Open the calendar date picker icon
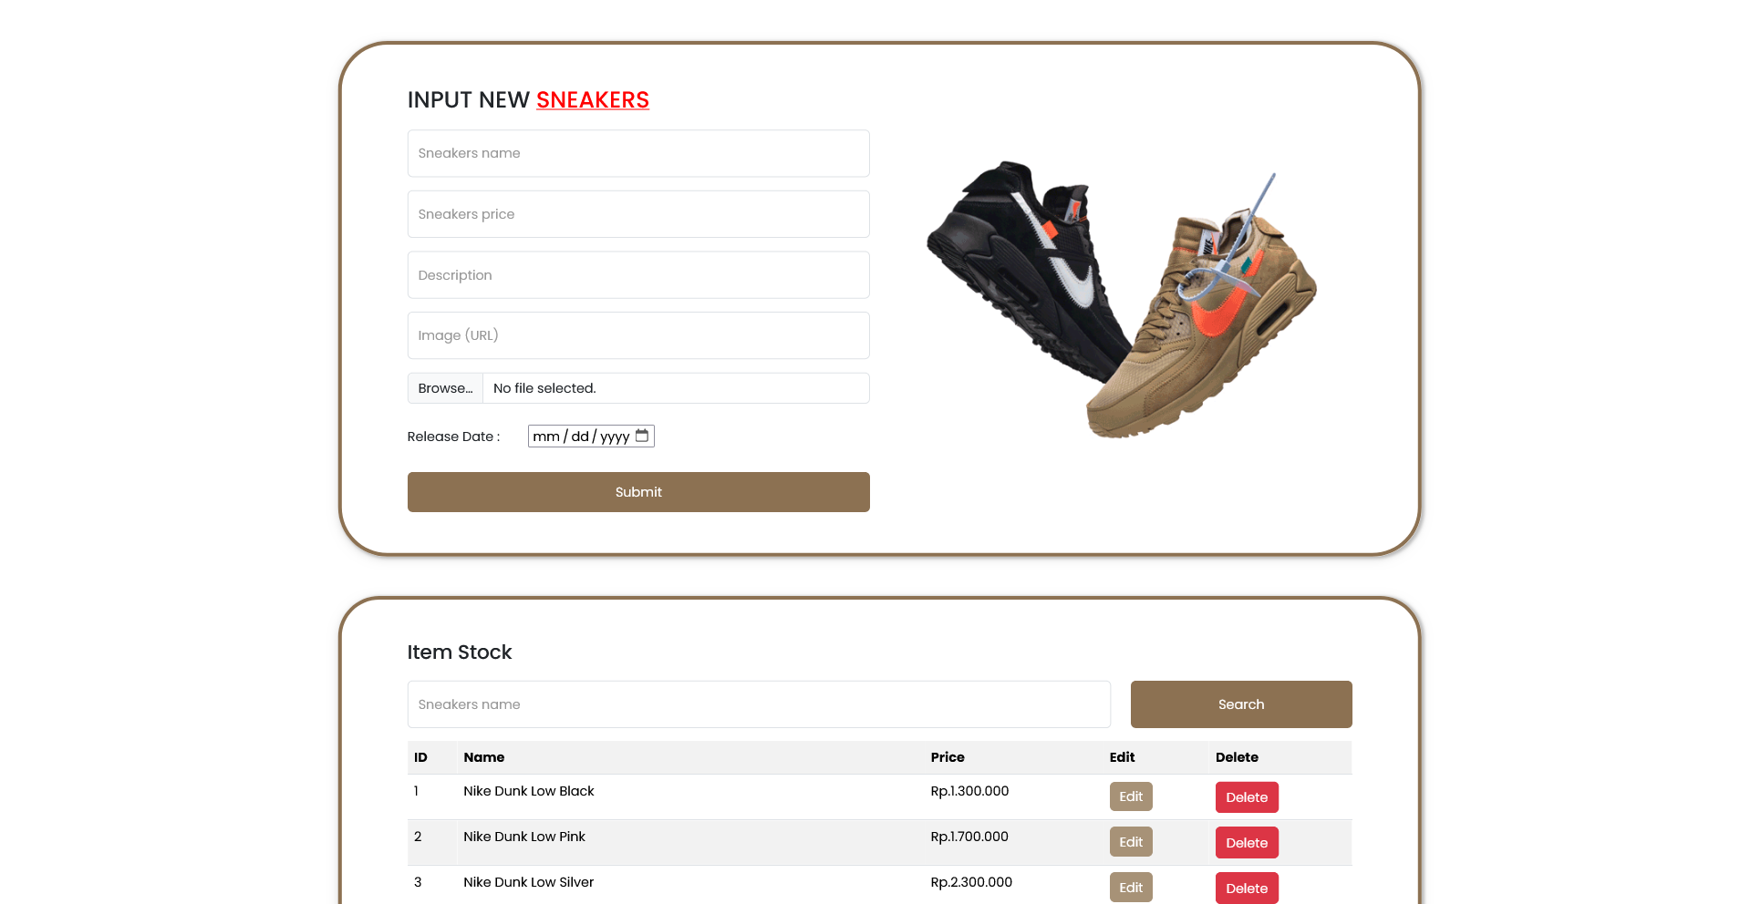 coord(643,436)
